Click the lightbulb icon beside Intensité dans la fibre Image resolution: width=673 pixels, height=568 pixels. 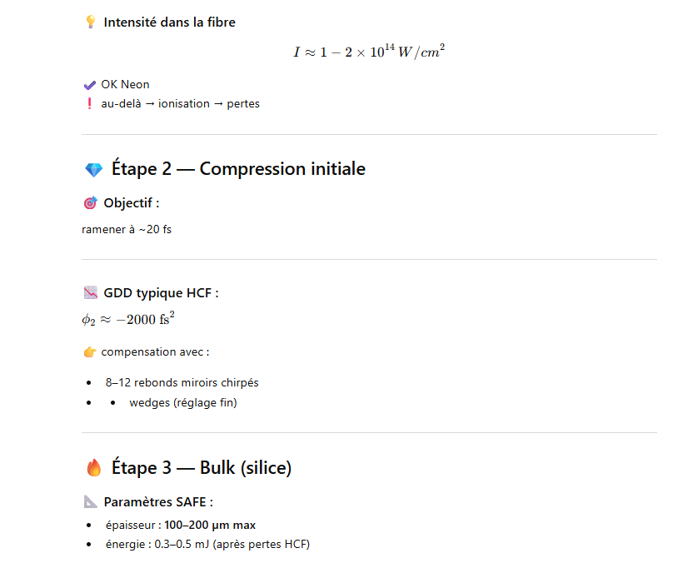[91, 22]
